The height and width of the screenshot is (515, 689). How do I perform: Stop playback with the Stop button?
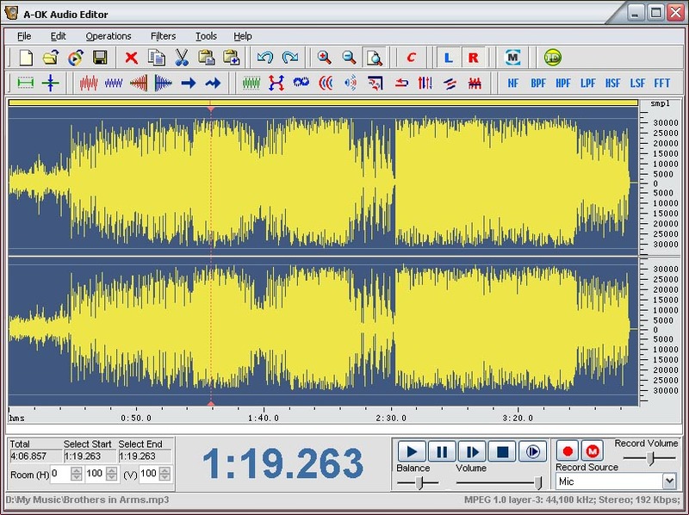pos(502,452)
